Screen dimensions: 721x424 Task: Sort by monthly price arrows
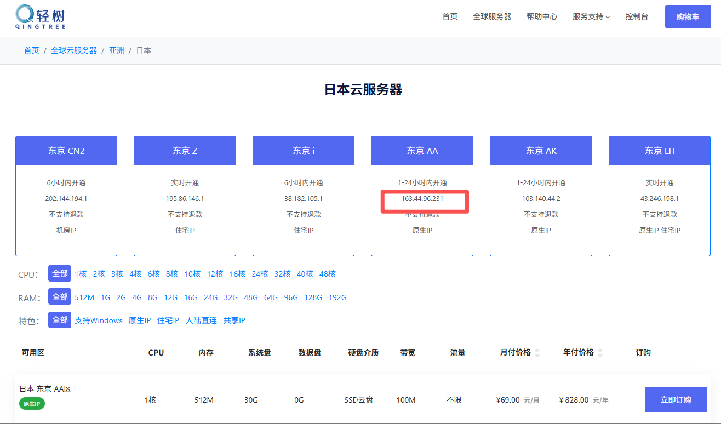pyautogui.click(x=537, y=353)
